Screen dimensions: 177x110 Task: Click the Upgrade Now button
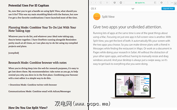168,9
